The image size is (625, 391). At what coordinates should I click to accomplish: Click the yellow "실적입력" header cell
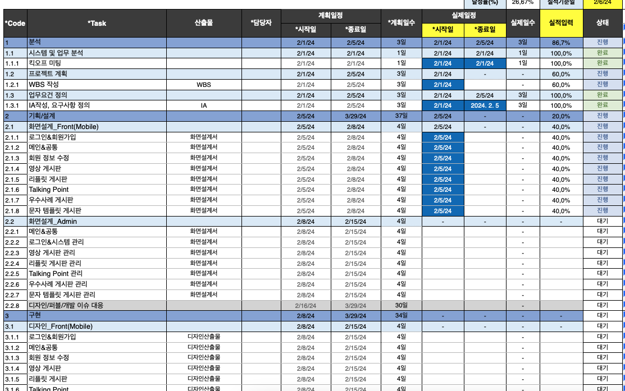click(561, 24)
